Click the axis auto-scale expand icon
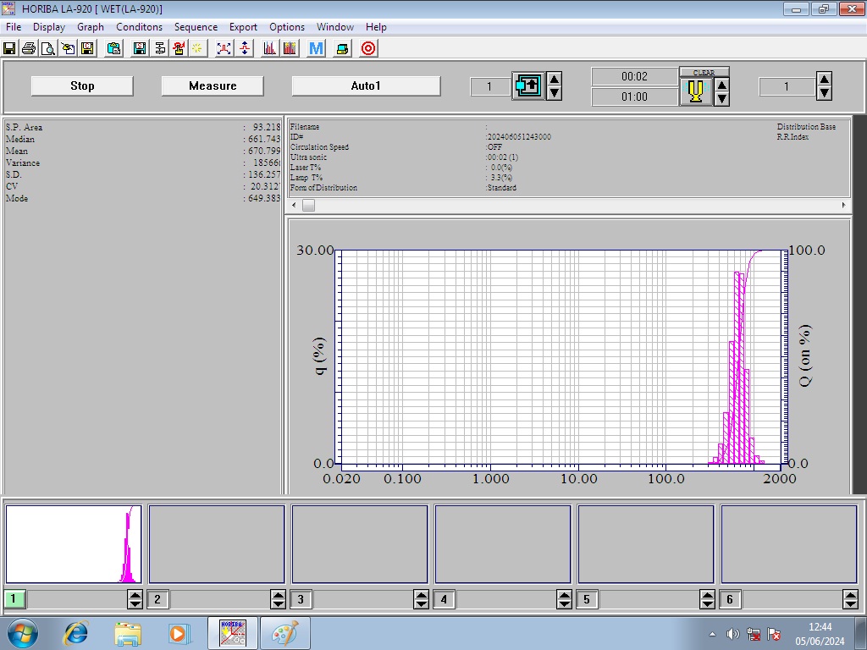 pyautogui.click(x=223, y=48)
